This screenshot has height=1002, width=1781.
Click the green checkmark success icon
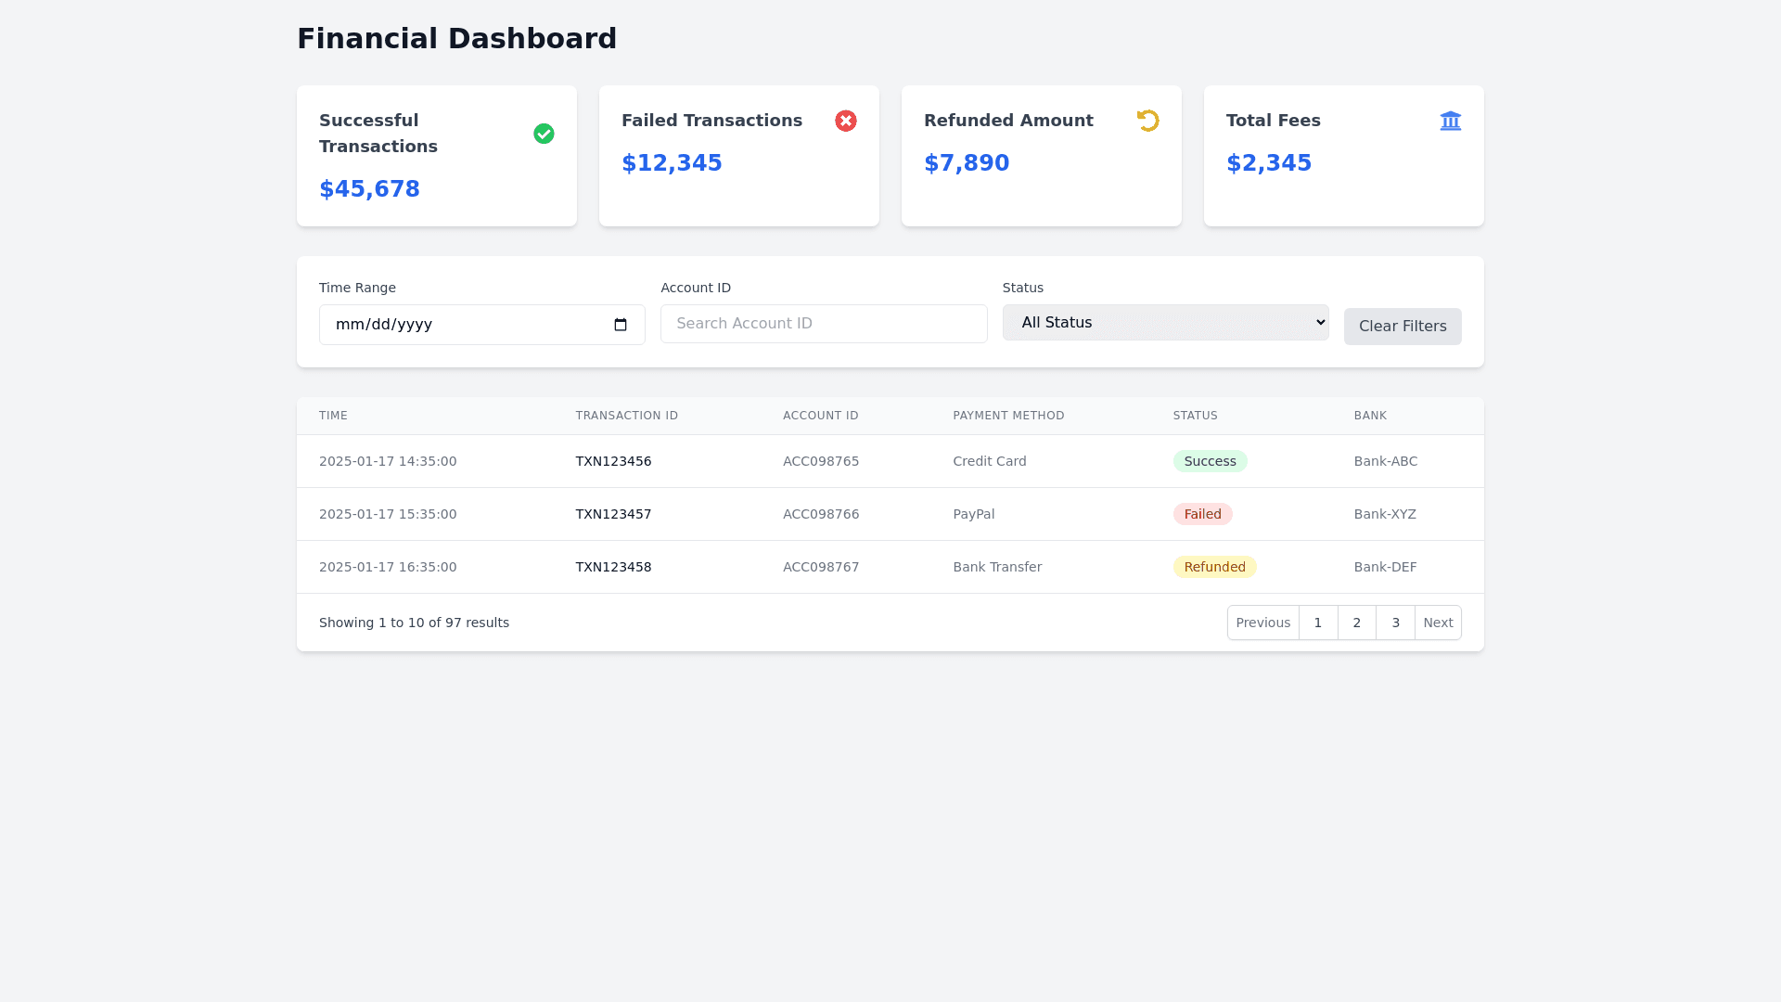(x=544, y=134)
